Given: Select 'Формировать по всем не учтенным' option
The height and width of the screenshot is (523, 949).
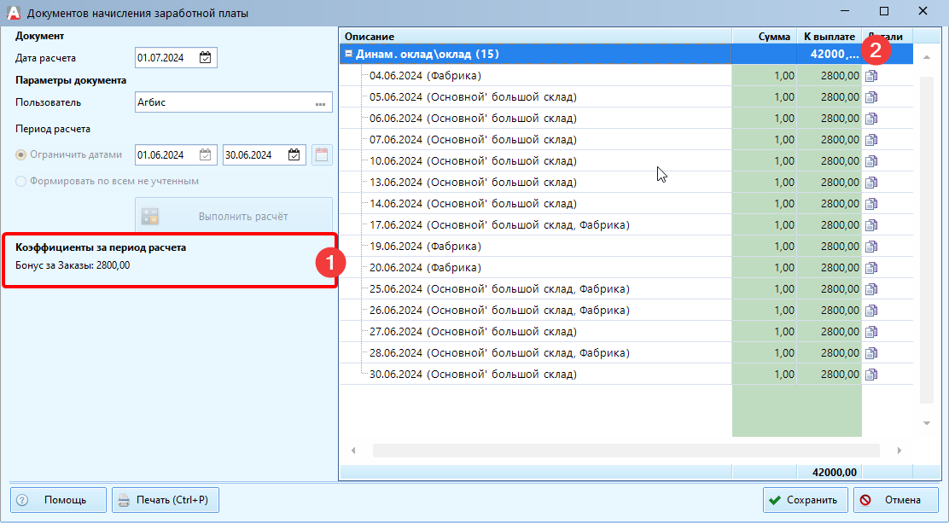Looking at the screenshot, I should pyautogui.click(x=21, y=181).
